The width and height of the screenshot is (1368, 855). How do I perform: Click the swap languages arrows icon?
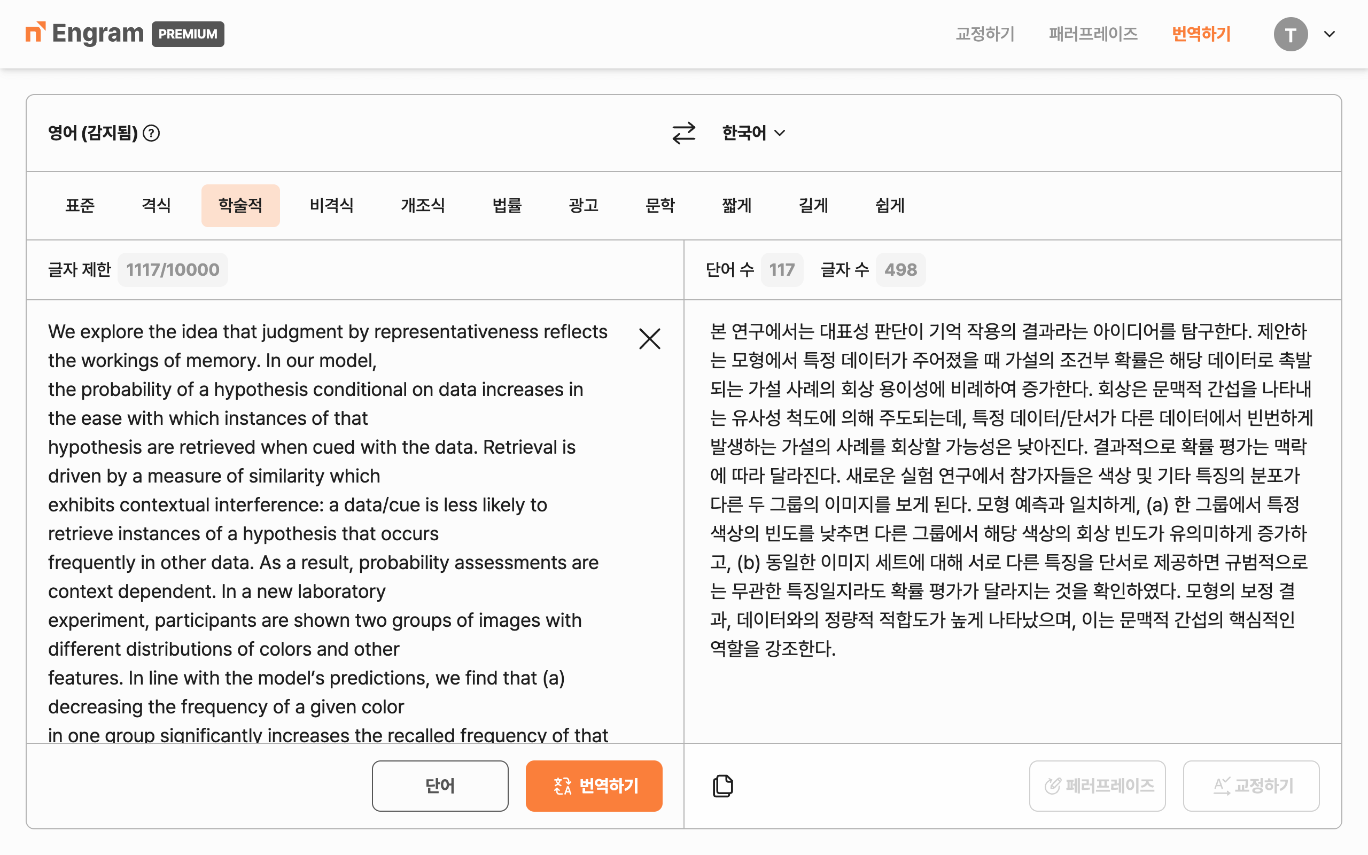pos(683,134)
